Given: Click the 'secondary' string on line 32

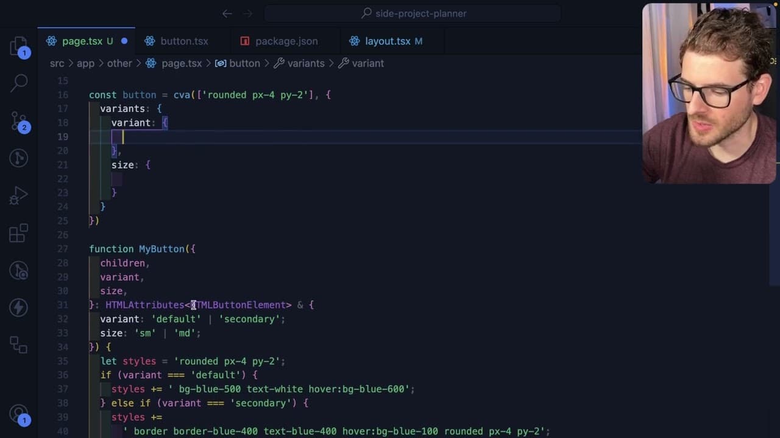Looking at the screenshot, I should 249,319.
